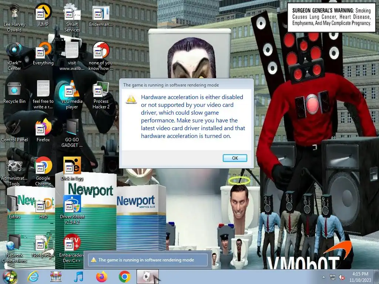379x284 pixels.
Task: Click the muted volume tray icon
Action: [342, 277]
